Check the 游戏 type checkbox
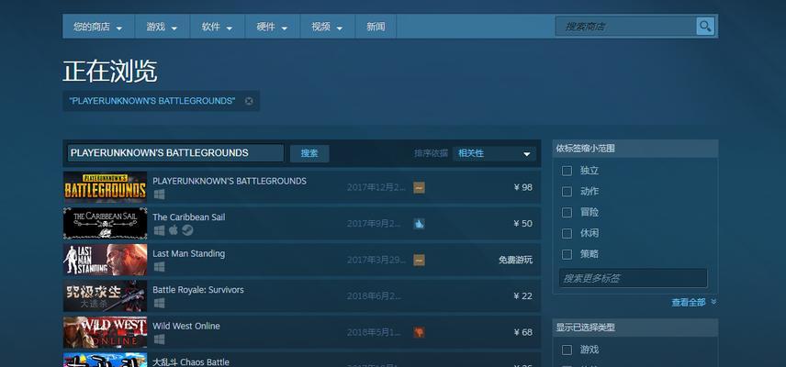The width and height of the screenshot is (786, 367). click(567, 350)
